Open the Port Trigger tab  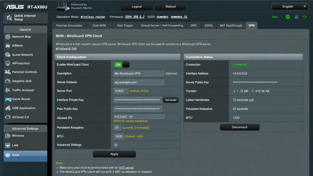coord(125,26)
